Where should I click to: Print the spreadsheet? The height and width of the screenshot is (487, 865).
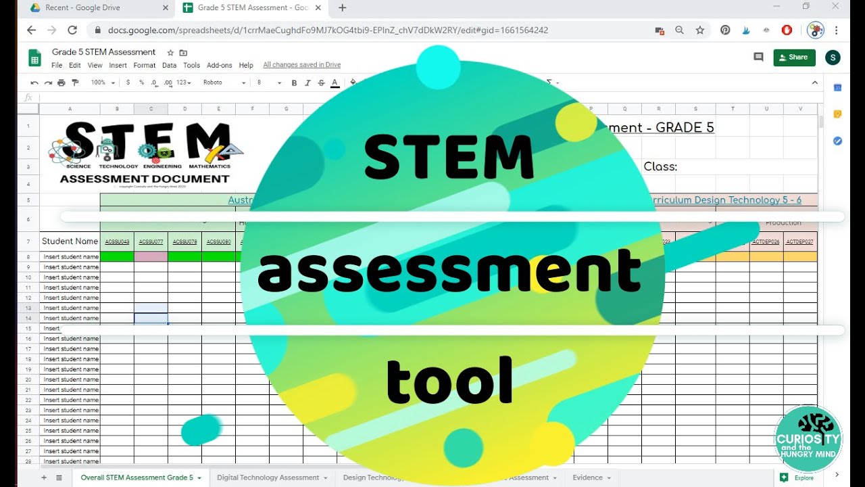(61, 83)
